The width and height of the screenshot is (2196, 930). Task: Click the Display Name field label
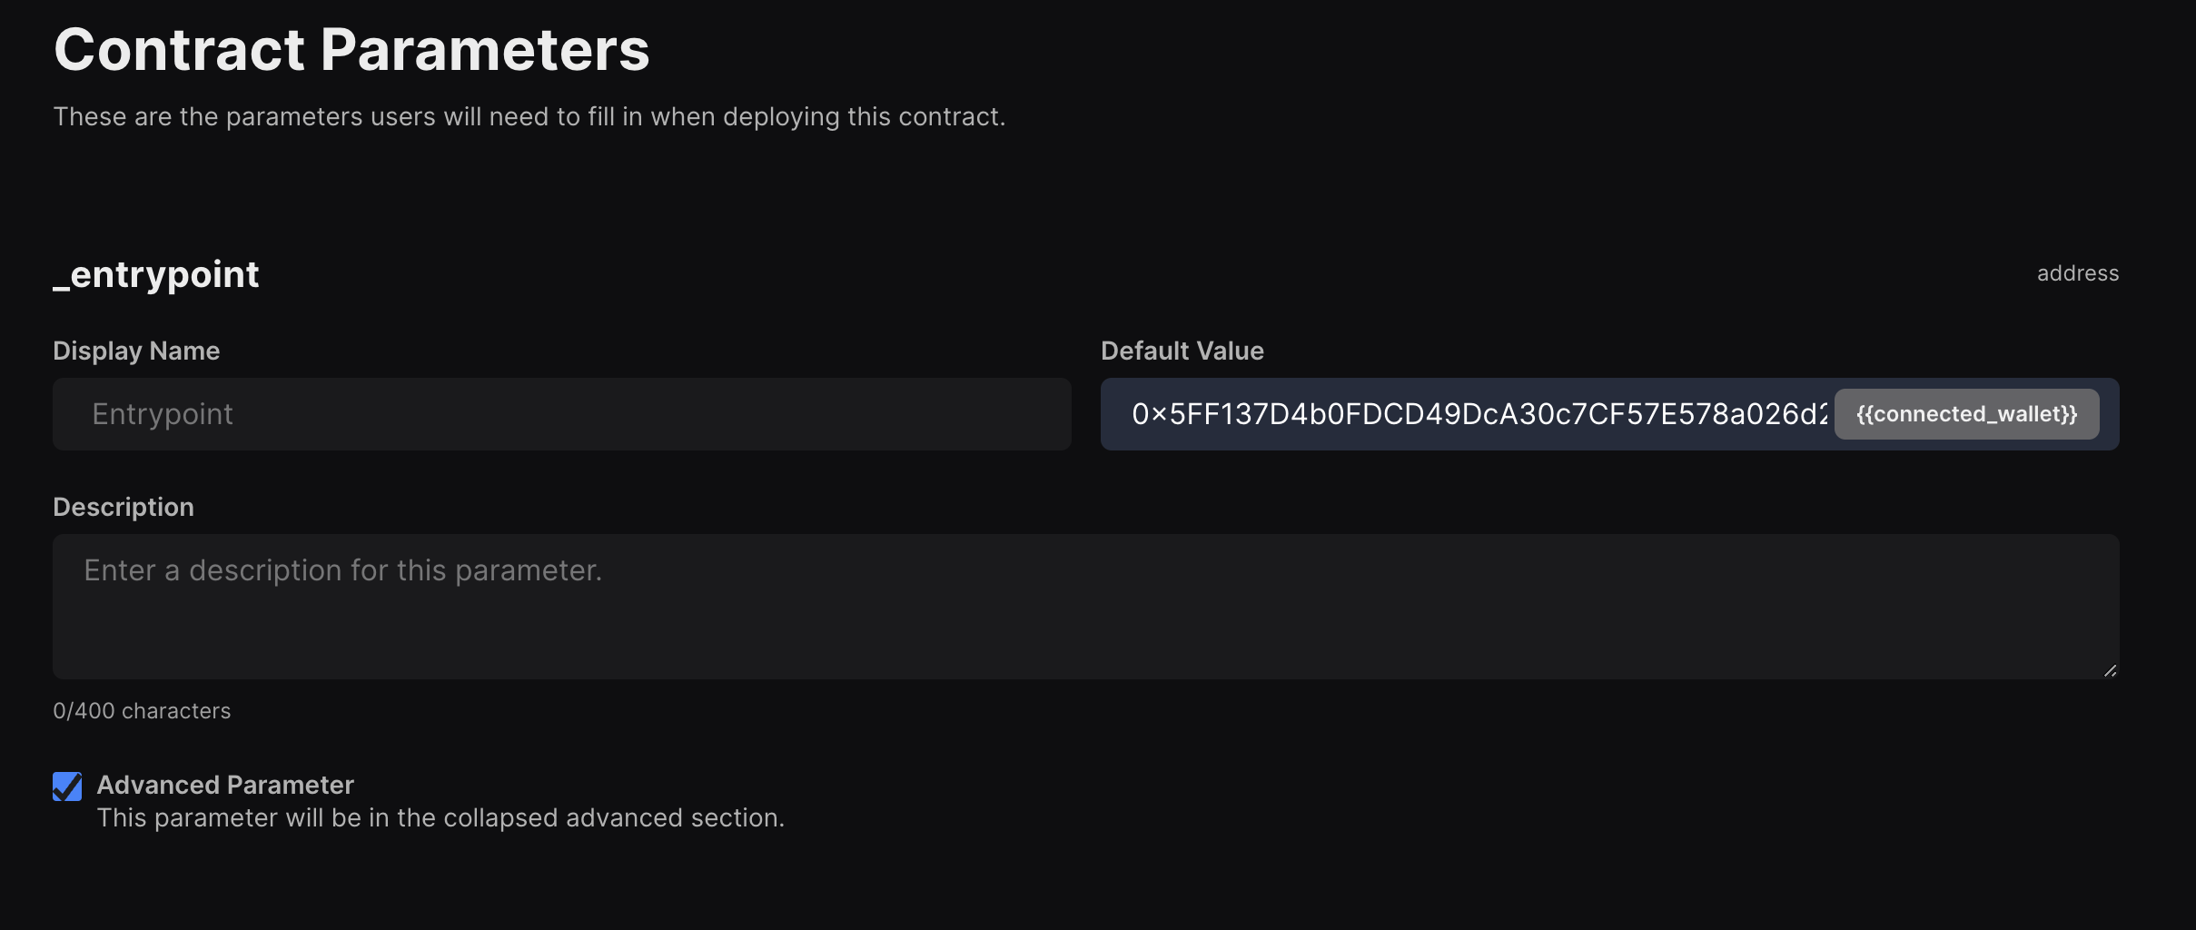click(136, 351)
